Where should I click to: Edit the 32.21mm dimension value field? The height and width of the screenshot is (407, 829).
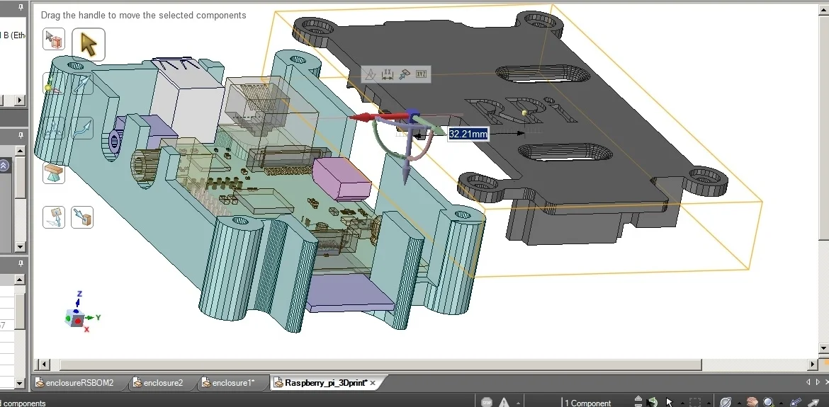pos(468,134)
